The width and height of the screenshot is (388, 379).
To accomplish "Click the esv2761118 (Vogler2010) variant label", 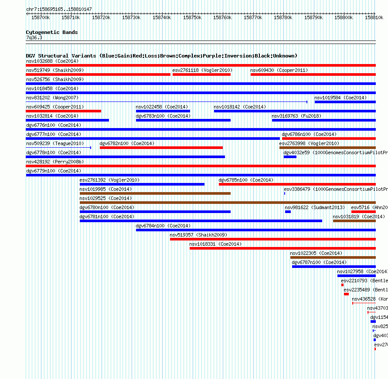I will [x=202, y=70].
